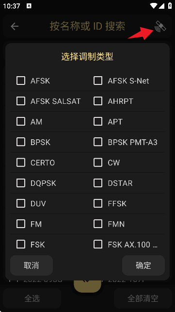175x312 pixels.
Task: Tap the satellite icon at top right
Action: (160, 26)
